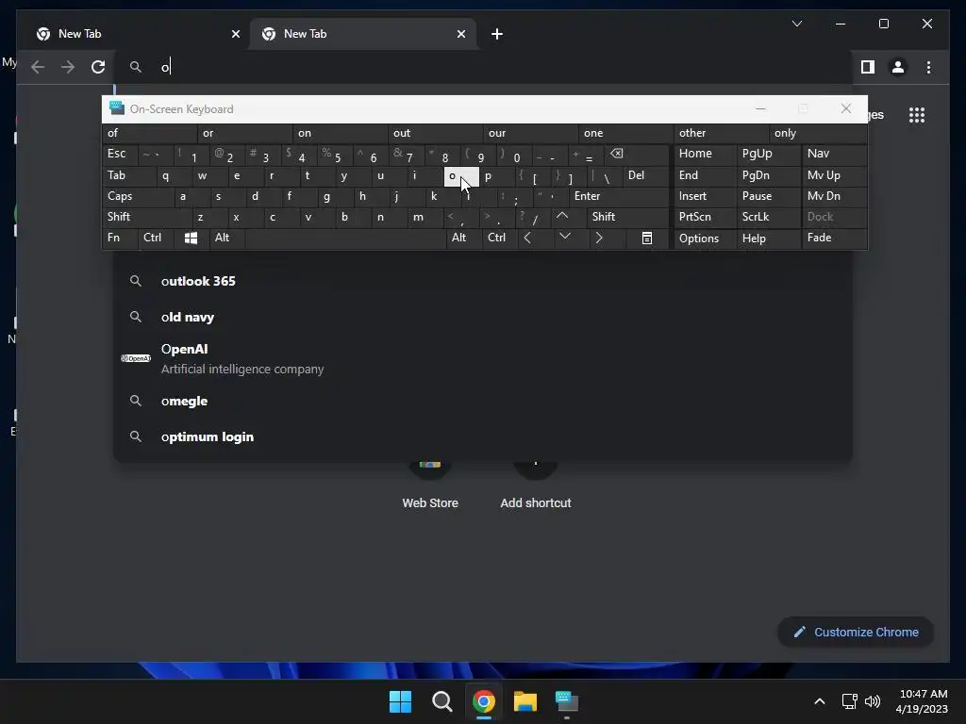Viewport: 966px width, 724px height.
Task: Select the OpenAI suggestion
Action: [x=483, y=359]
